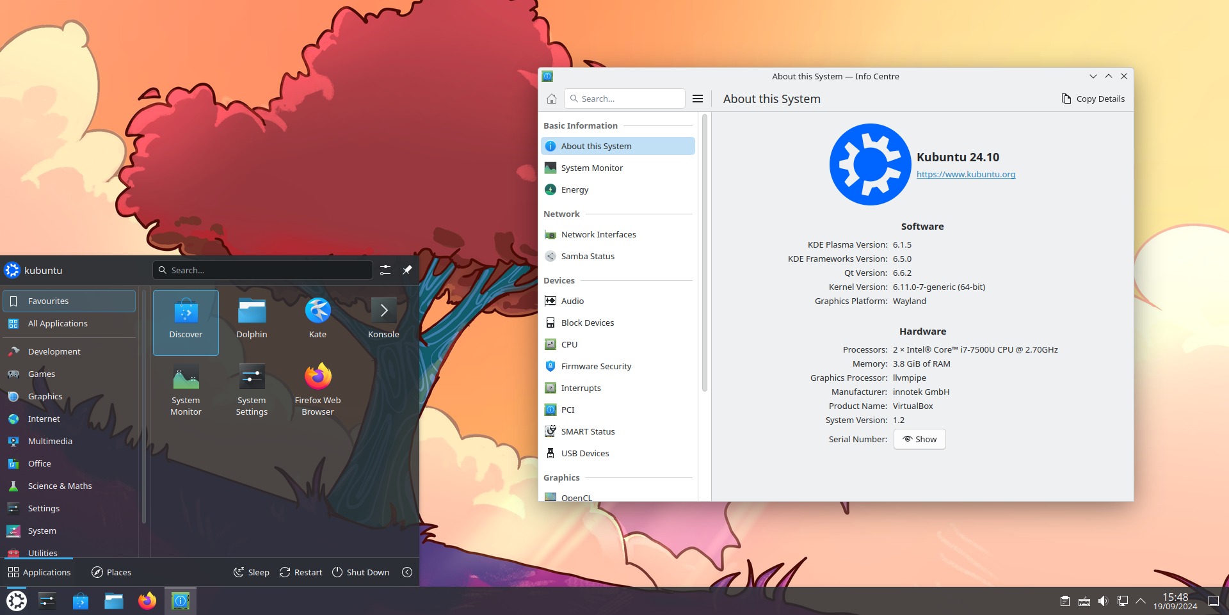Click the Info Centre taskbar entry

tap(181, 601)
